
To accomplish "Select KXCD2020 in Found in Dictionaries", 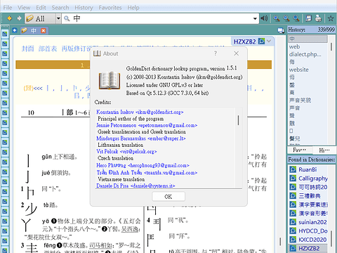I will point(312,240).
